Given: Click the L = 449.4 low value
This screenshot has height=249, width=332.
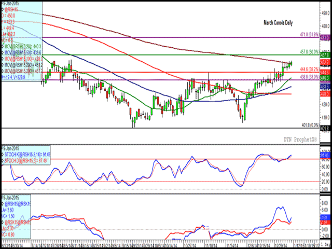Looking at the screenshot, I should [8, 27].
